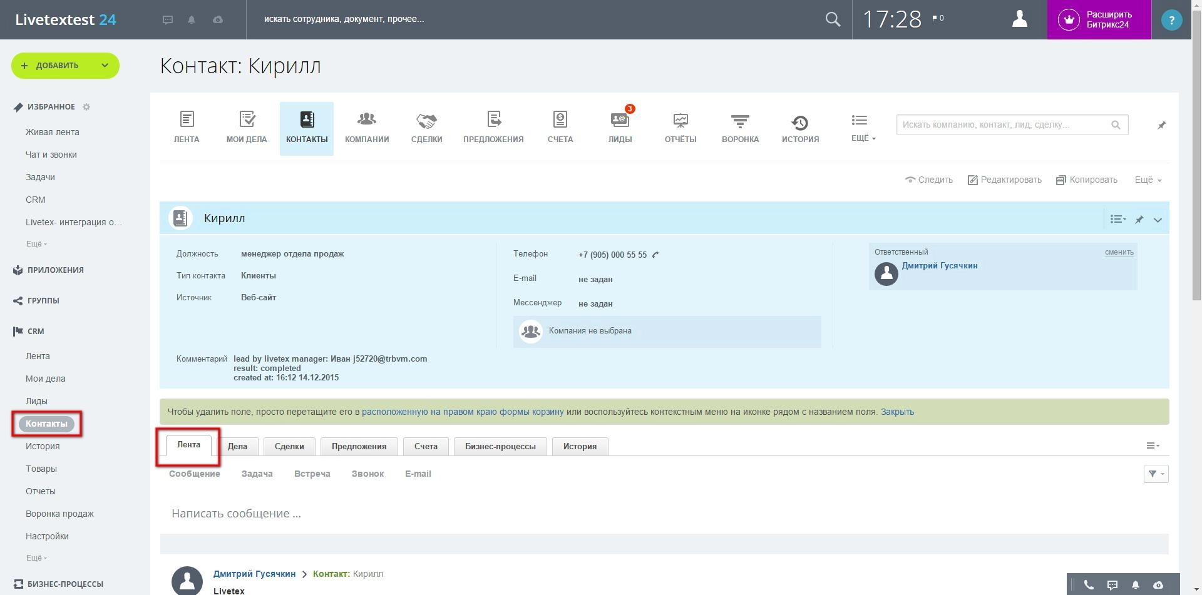Toggle the pin icon beside CRM search
Screen dimensions: 1202x595
coord(1161,125)
